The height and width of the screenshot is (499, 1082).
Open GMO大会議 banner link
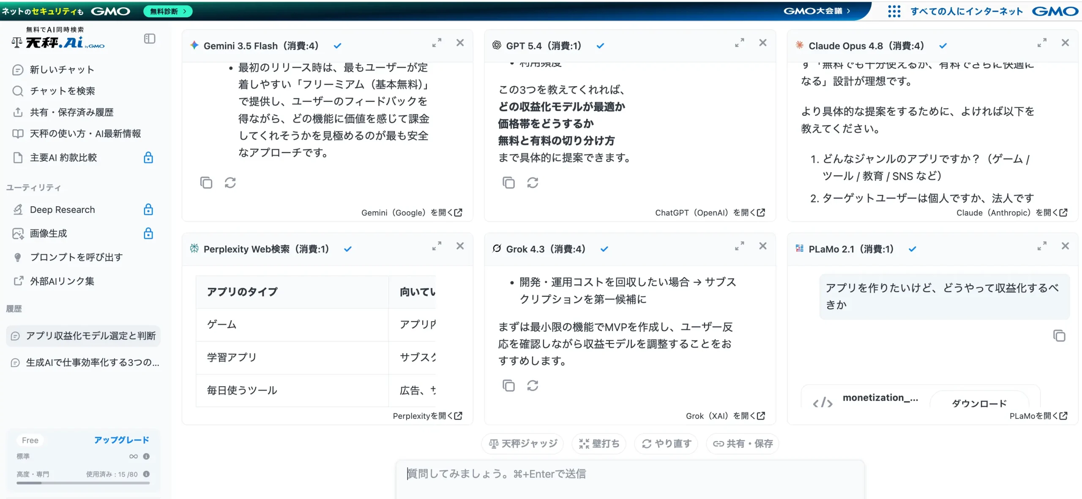coord(817,11)
